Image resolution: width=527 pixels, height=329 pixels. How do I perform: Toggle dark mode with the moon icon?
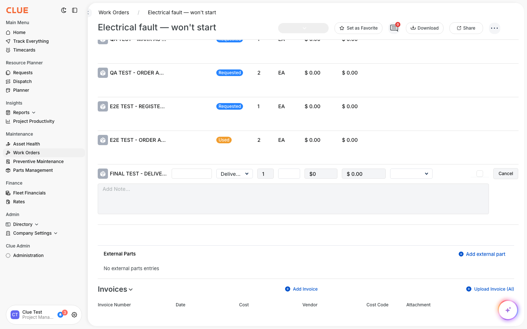(x=64, y=10)
